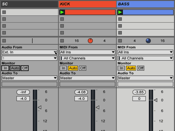Set KICK track monitor to In
This screenshot has width=175, height=131.
63,68
